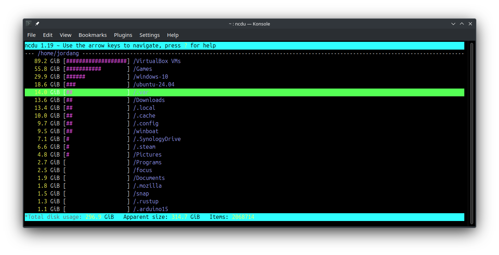Select the /ubuntu-24.04 directory entry
Viewport: 499px width, 255px height.
coord(154,84)
